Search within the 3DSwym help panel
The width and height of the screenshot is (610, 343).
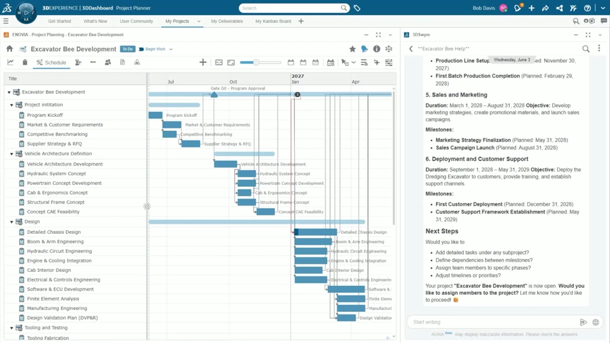pyautogui.click(x=586, y=49)
